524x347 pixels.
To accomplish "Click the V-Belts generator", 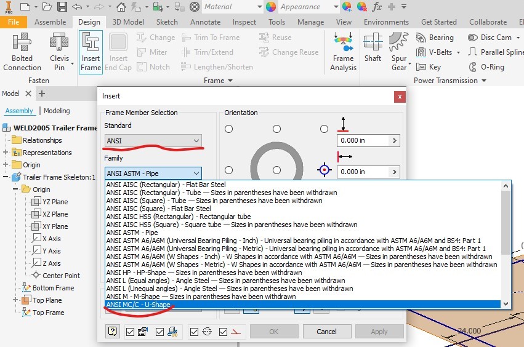I will point(434,52).
